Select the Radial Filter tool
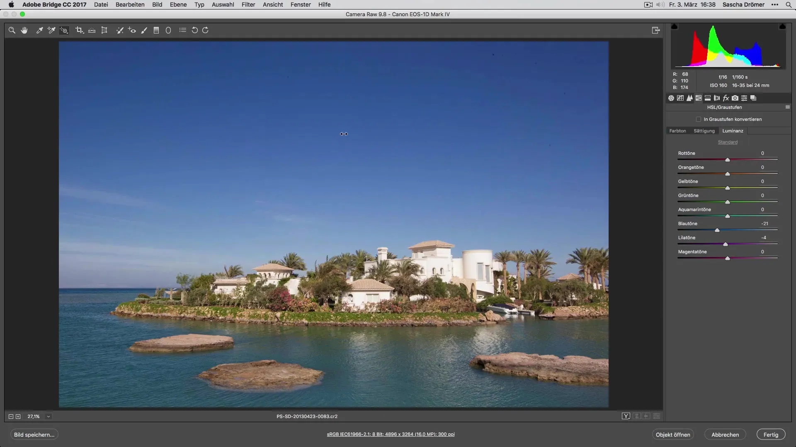This screenshot has height=447, width=796. click(x=168, y=30)
